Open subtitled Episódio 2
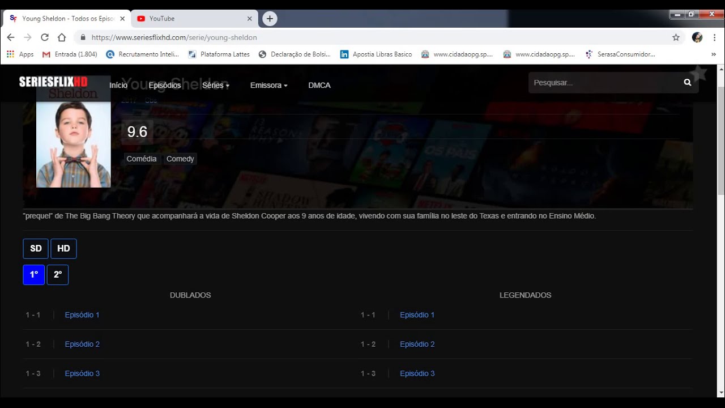The image size is (725, 408). click(x=417, y=345)
